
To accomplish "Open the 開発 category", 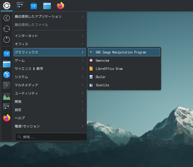I will pos(50,102).
